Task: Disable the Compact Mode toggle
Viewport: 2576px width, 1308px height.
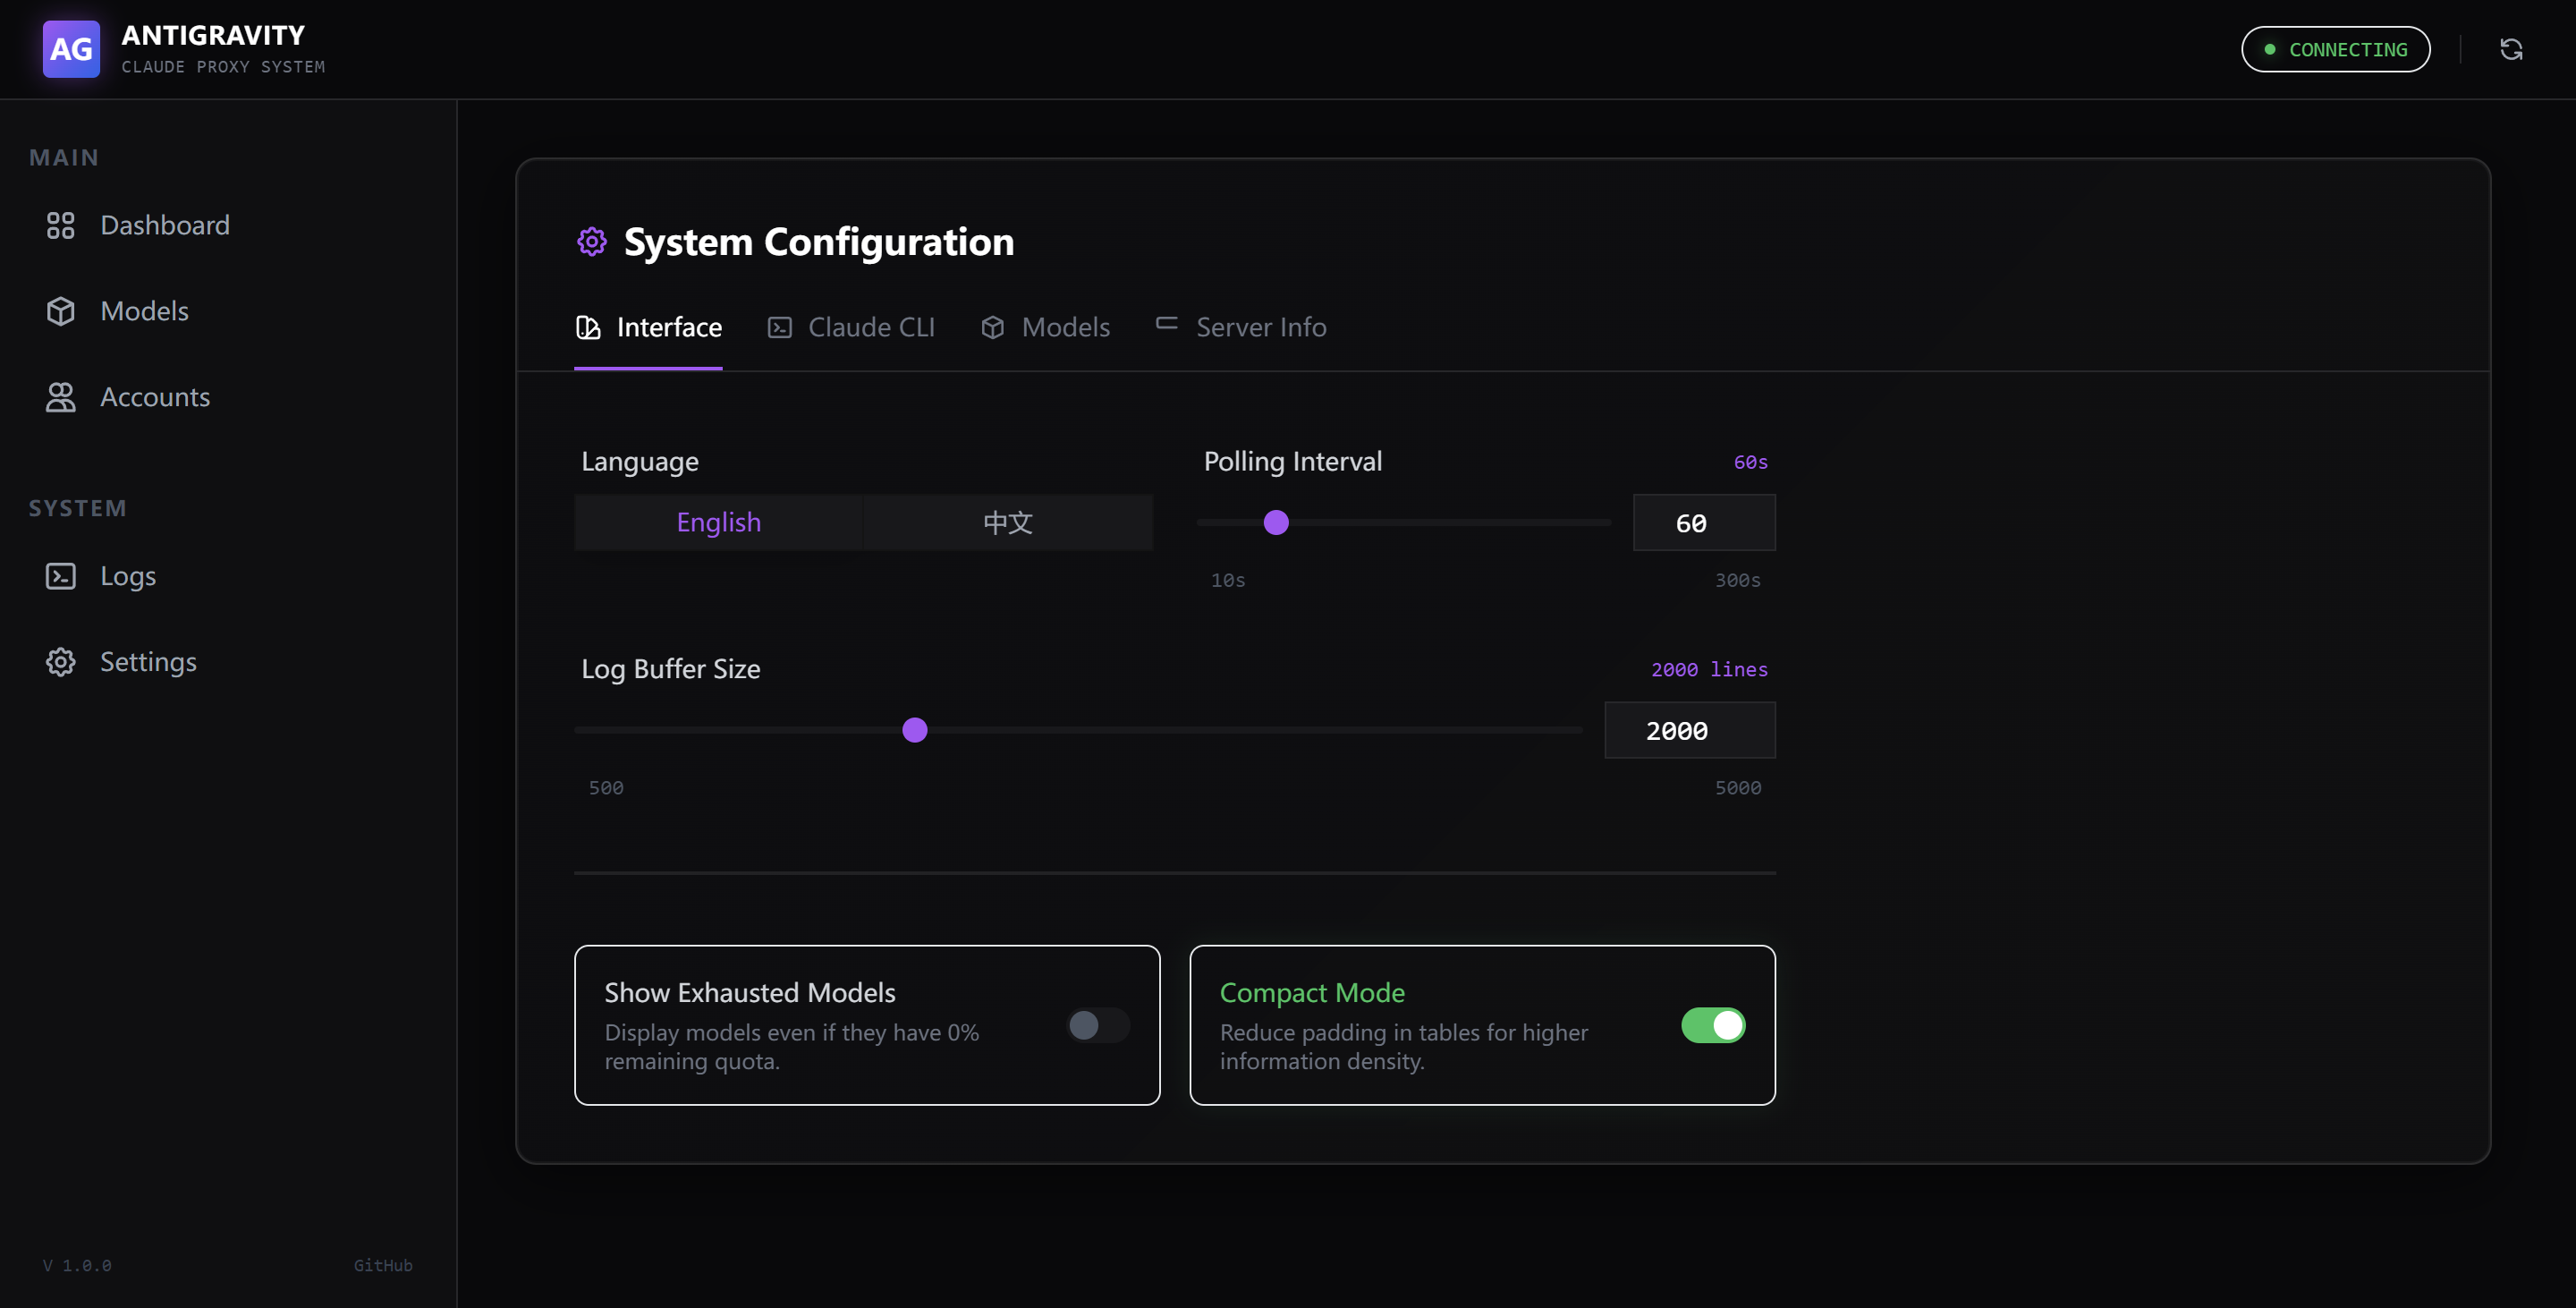Action: pyautogui.click(x=1712, y=1025)
